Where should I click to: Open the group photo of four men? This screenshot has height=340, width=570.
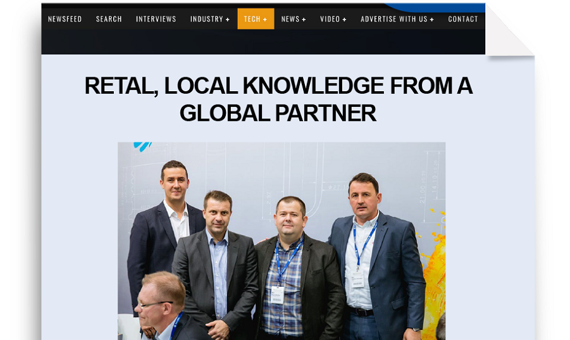(x=282, y=241)
